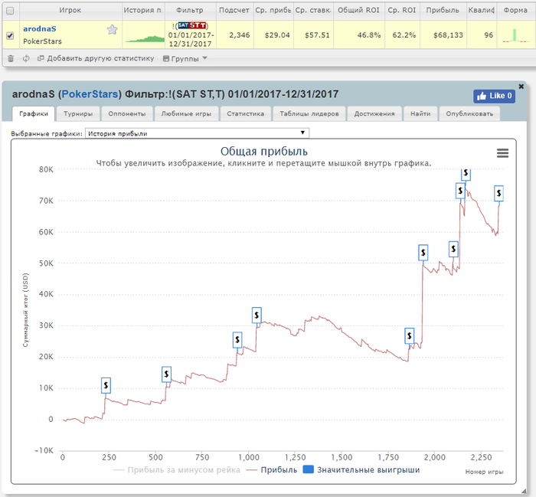Click the profit history mini graph thumbnail
536x497 pixels.
coord(145,38)
